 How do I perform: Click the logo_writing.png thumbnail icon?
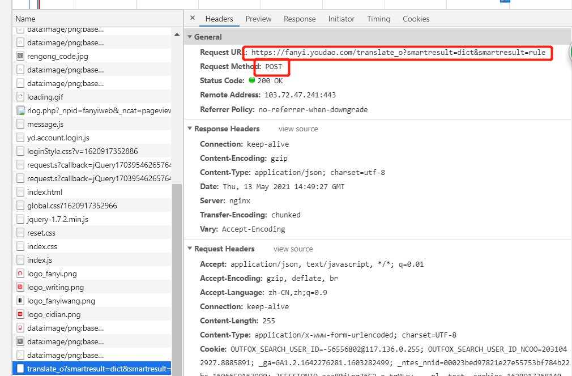(x=20, y=287)
